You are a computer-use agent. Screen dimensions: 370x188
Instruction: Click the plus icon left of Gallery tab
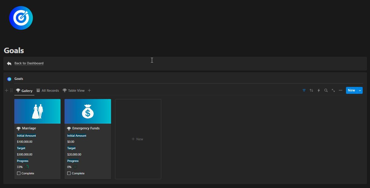click(x=7, y=91)
